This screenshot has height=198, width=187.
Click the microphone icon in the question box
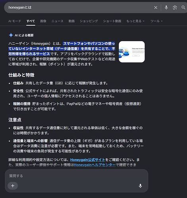140,186
